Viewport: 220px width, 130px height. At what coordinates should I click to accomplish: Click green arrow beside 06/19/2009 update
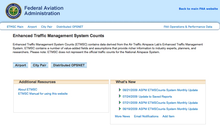tap(120, 109)
